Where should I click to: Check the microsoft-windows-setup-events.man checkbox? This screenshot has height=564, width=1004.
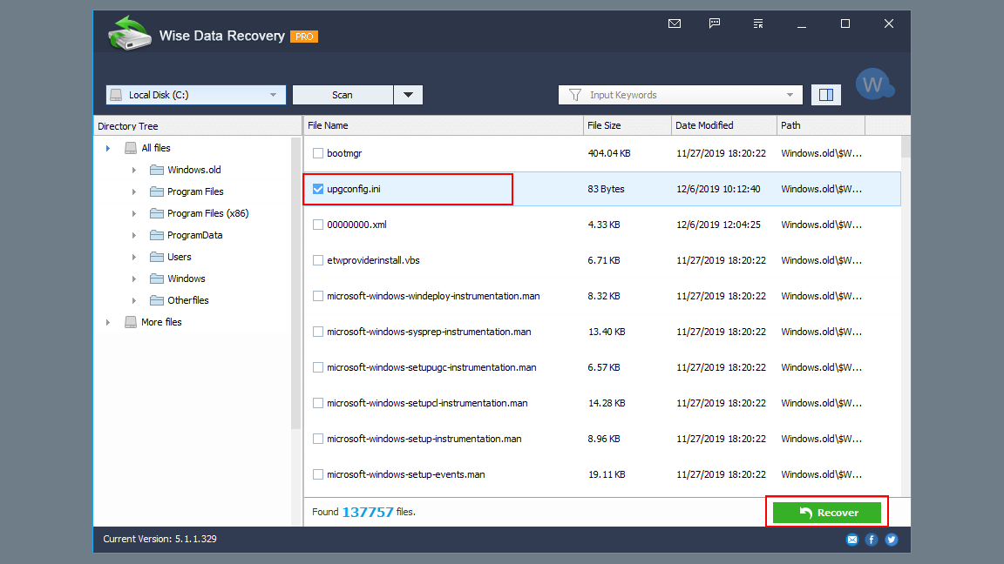317,474
